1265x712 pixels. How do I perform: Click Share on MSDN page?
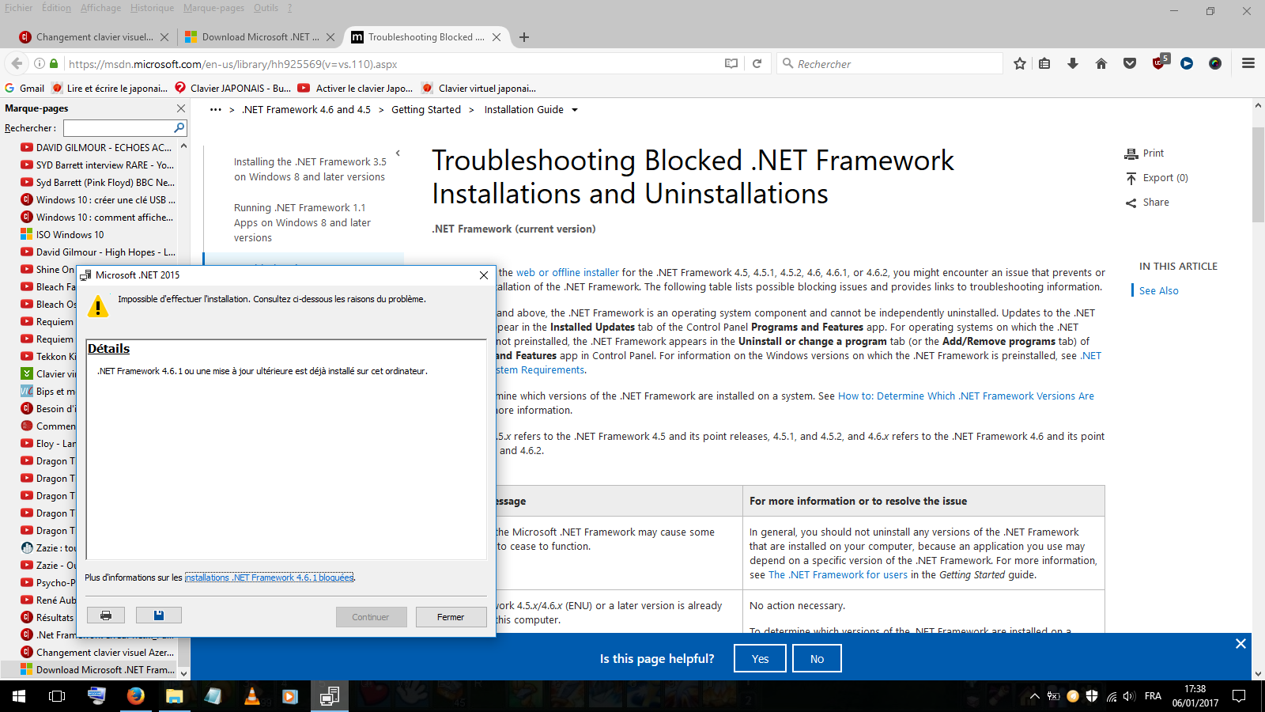1147,203
